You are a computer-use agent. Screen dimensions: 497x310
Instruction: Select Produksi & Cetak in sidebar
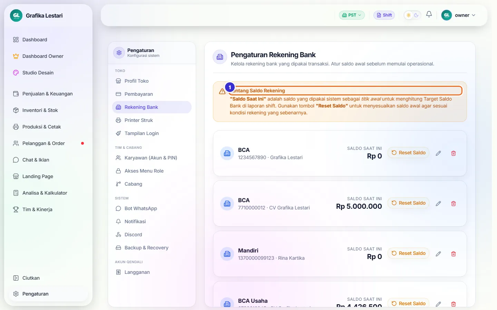(48, 127)
